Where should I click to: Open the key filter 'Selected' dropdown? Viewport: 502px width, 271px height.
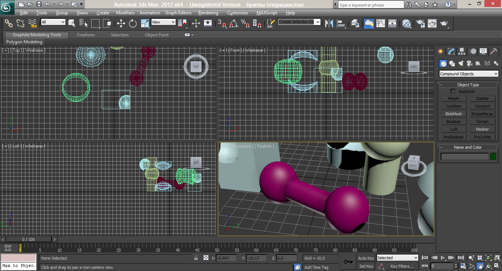coord(397,258)
